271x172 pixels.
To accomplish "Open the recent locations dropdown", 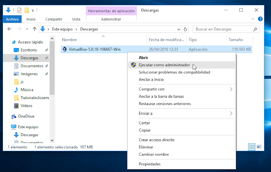I will (x=27, y=29).
